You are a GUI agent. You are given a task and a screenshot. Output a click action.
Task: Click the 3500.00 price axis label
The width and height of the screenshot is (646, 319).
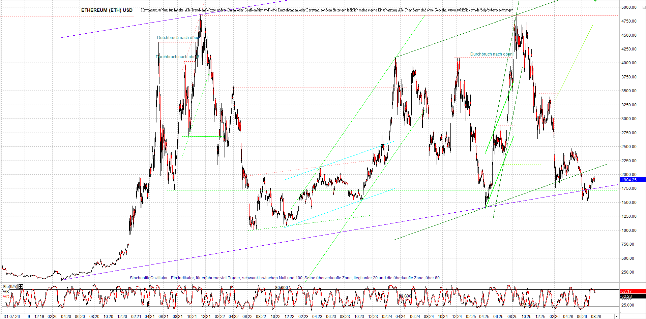click(629, 91)
